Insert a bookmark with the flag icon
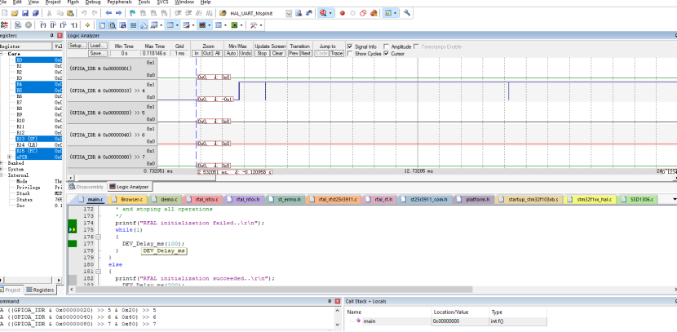 (132, 13)
